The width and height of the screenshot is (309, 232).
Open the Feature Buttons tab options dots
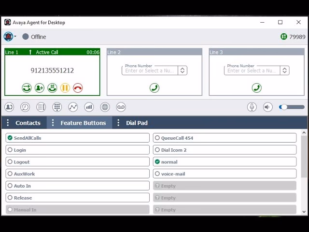[x=53, y=123]
